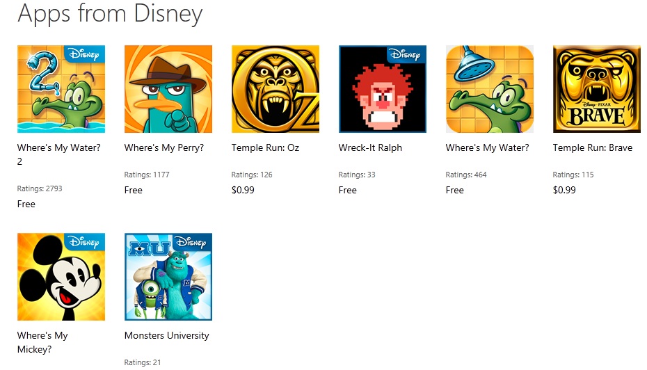
Task: Select the Where's My Mickey? app icon
Action: [x=61, y=277]
